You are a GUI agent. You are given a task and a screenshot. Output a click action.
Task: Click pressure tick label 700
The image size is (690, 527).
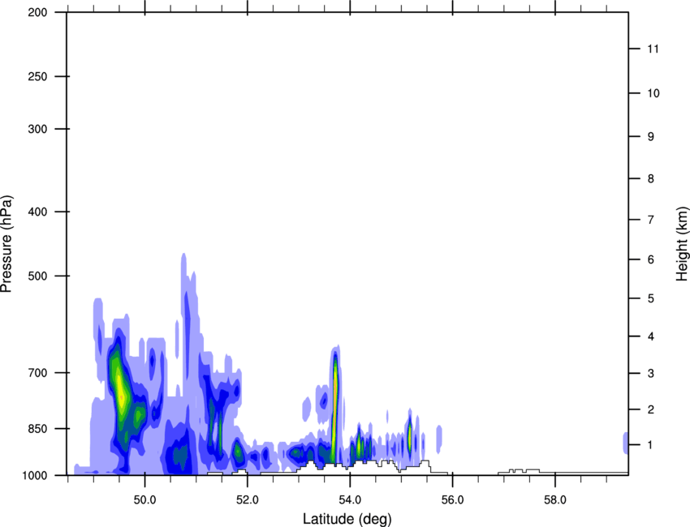click(37, 373)
